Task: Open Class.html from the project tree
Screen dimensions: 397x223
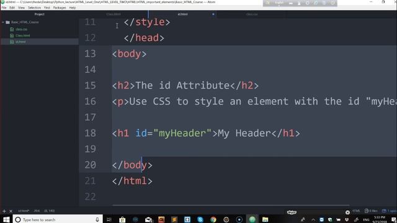Action: click(22, 36)
